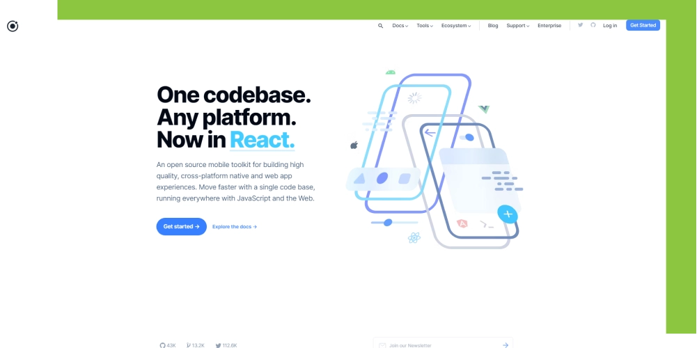Click the Ionic logo in the header

click(x=13, y=26)
